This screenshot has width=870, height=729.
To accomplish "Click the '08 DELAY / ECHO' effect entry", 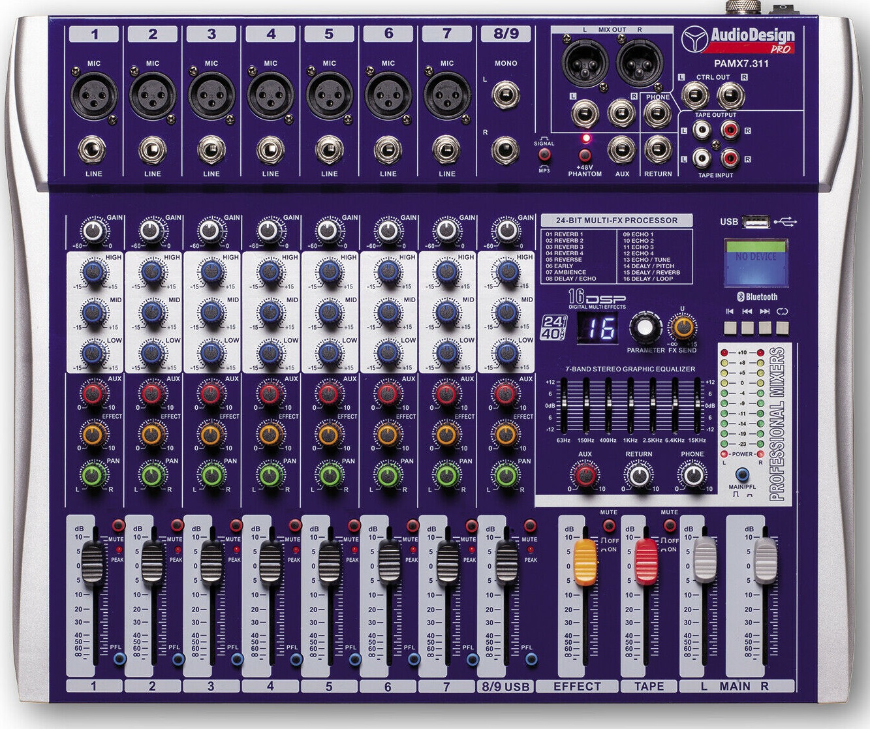I will tap(571, 279).
